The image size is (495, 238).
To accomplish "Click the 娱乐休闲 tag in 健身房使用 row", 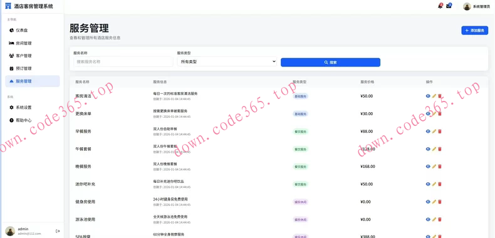I will coord(300,202).
